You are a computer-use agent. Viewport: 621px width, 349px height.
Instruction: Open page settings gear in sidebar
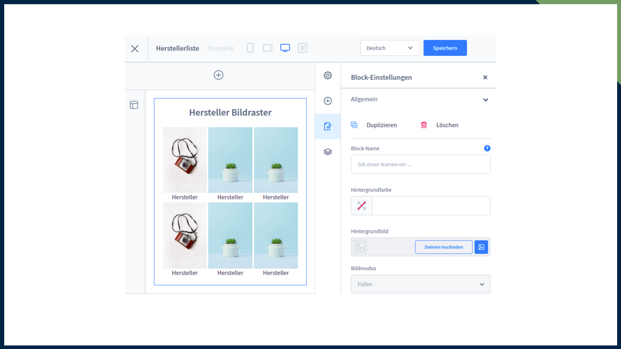pyautogui.click(x=328, y=75)
